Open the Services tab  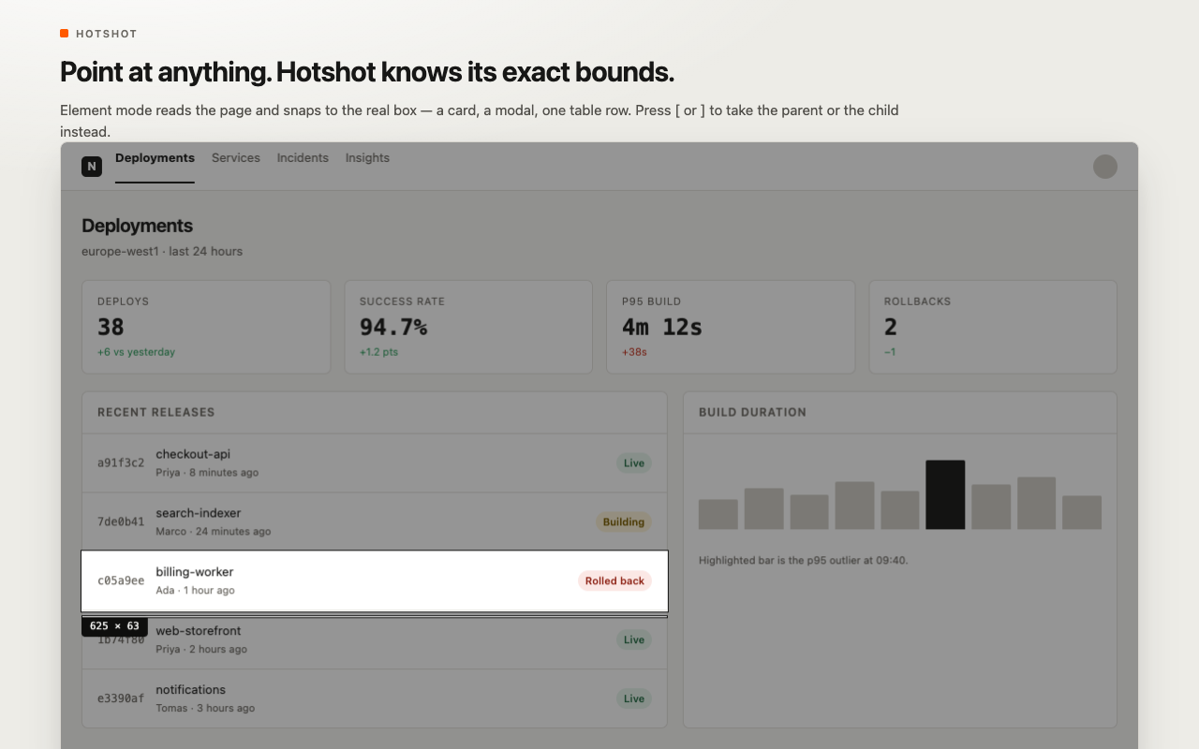(236, 158)
